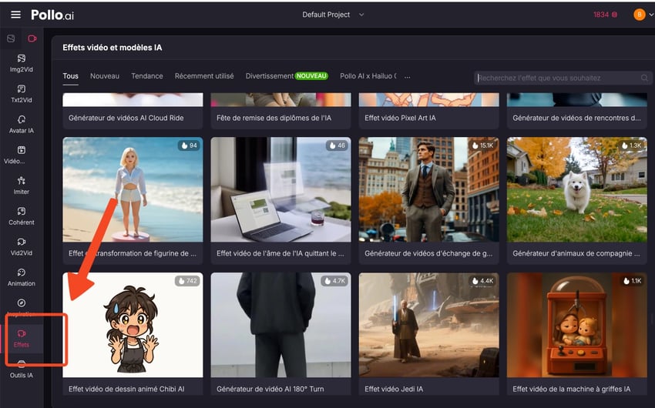Switch to the Nouveau tab
Image resolution: width=655 pixels, height=408 pixels.
point(105,76)
